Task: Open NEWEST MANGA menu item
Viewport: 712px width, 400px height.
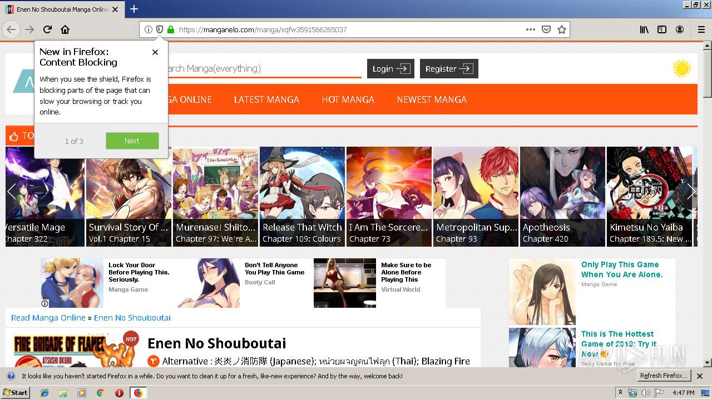Action: click(x=432, y=99)
